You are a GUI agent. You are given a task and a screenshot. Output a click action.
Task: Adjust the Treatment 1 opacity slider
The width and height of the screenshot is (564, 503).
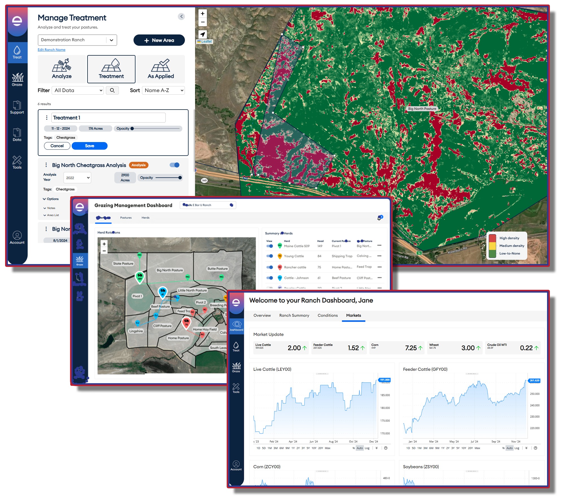point(132,129)
